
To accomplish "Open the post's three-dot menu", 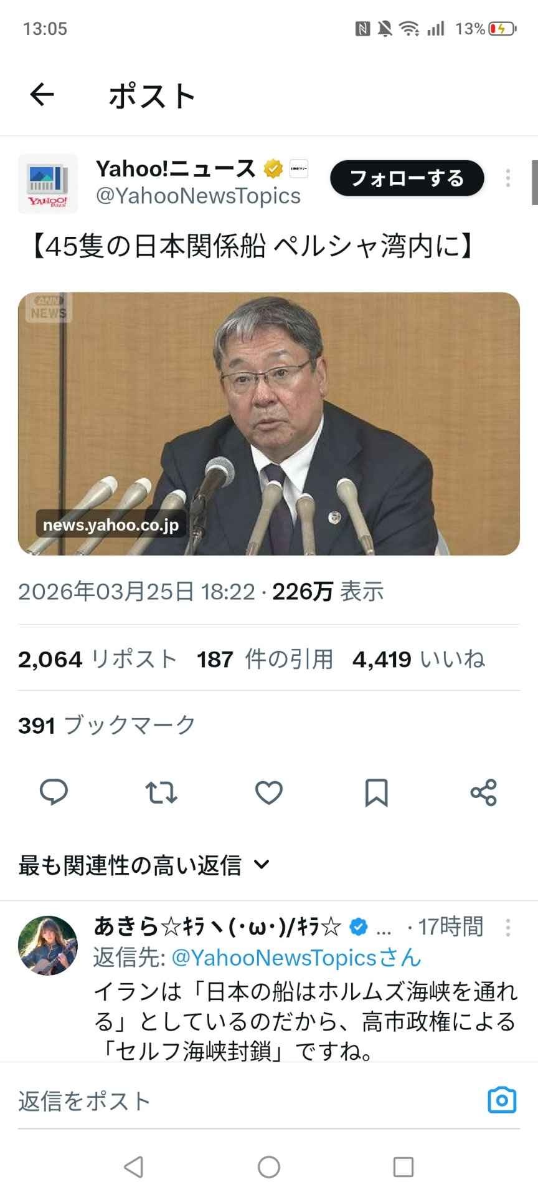I will (508, 178).
